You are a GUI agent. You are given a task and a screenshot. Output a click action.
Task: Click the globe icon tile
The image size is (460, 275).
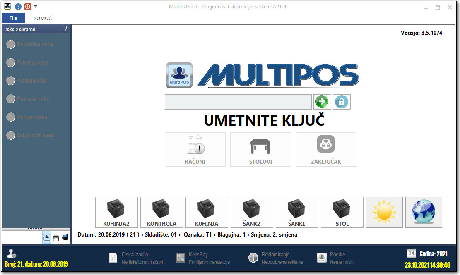point(424,212)
